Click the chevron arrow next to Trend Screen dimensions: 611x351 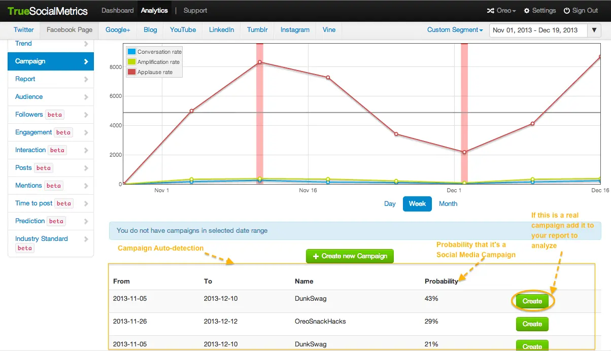pyautogui.click(x=86, y=44)
